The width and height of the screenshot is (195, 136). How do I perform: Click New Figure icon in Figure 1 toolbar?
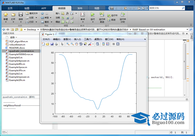[43, 44]
